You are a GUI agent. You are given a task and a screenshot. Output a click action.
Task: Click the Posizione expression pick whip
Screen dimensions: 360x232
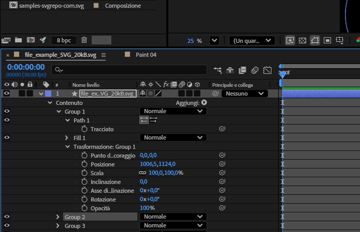click(222, 164)
